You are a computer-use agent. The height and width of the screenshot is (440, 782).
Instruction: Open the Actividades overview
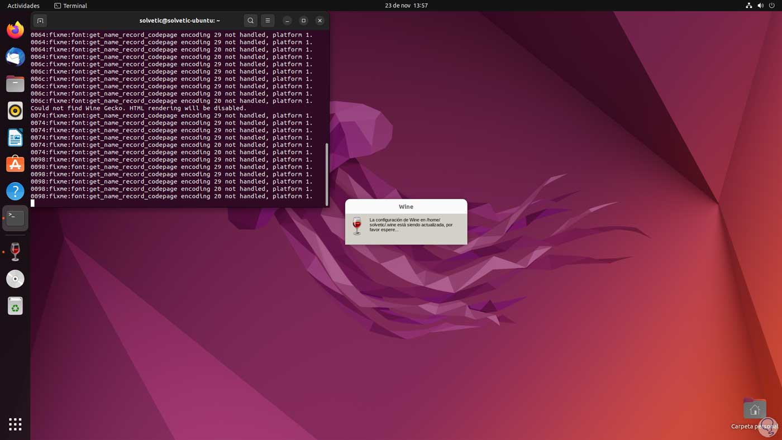tap(23, 6)
